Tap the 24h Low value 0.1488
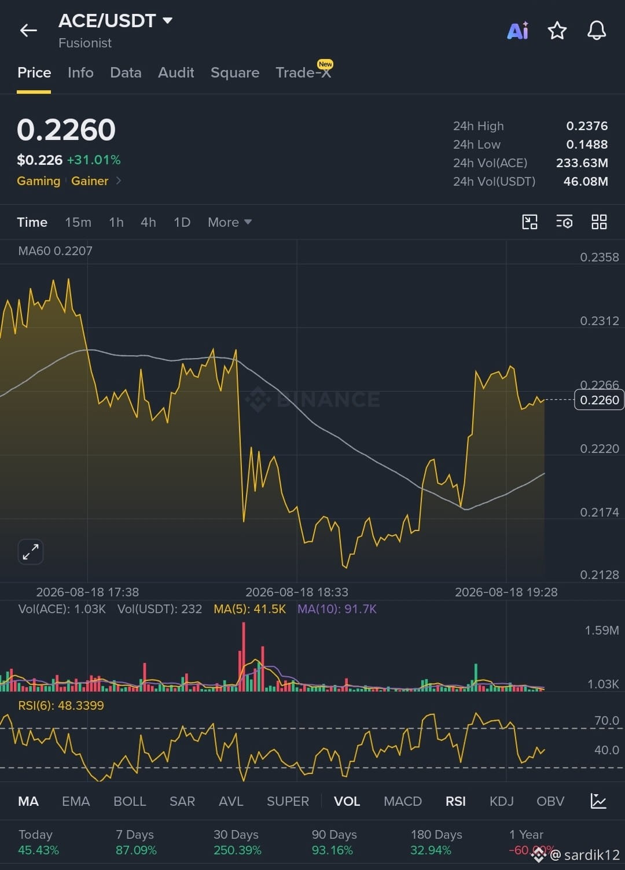The image size is (625, 870). (587, 145)
